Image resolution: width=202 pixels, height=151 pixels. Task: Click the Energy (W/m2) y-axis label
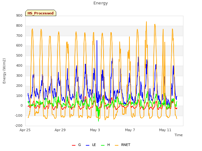(x=4, y=71)
